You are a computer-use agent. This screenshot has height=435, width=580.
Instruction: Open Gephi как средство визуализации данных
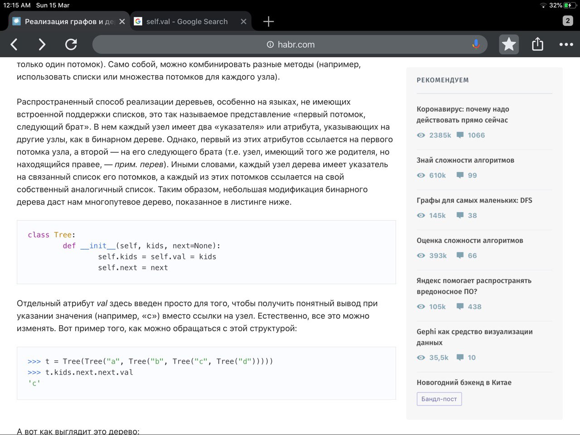[474, 337]
